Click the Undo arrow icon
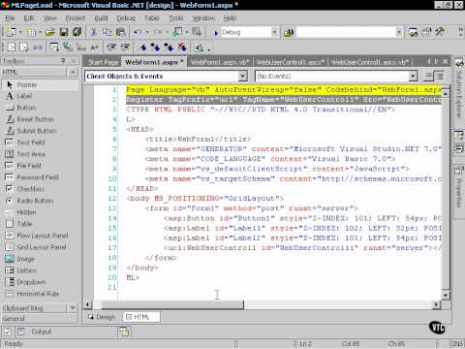The height and width of the screenshot is (349, 465). [138, 32]
